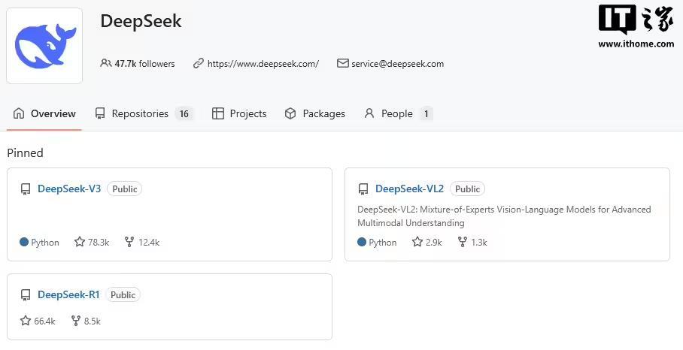This screenshot has height=350, width=683.
Task: Click service@deepseek.com email address
Action: pyautogui.click(x=398, y=64)
